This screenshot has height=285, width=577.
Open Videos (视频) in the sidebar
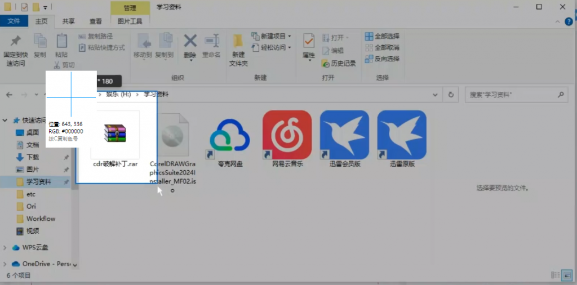coord(28,231)
